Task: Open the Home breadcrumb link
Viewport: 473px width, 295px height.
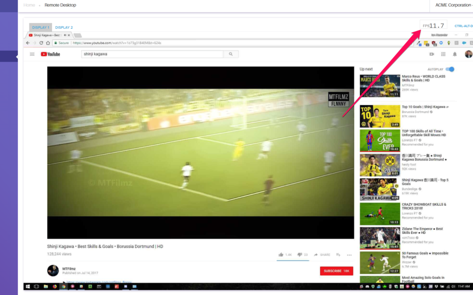Action: click(x=29, y=5)
